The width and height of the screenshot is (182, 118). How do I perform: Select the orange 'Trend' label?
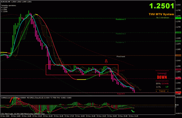[162, 91]
